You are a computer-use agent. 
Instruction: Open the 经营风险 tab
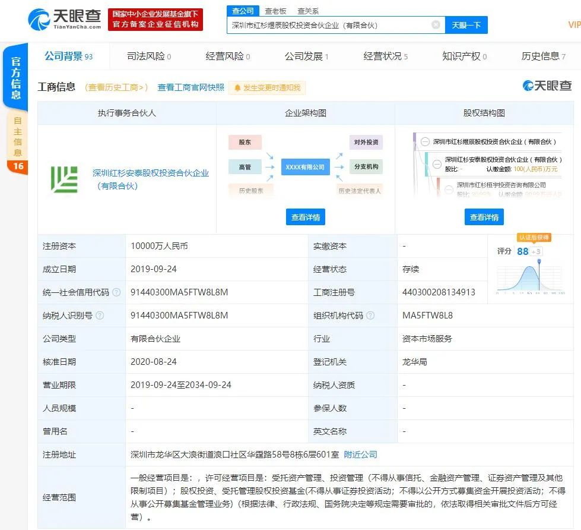point(228,56)
